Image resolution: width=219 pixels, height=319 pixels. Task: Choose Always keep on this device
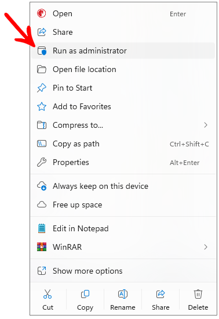[123, 186]
